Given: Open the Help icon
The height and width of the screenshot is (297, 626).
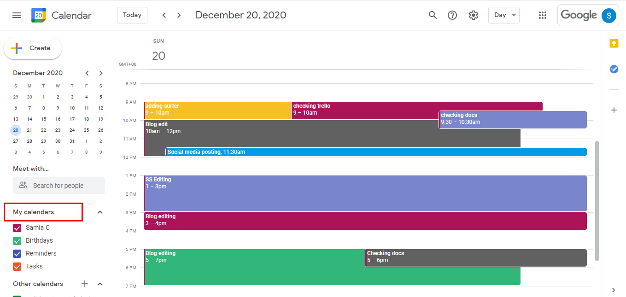Looking at the screenshot, I should [452, 15].
